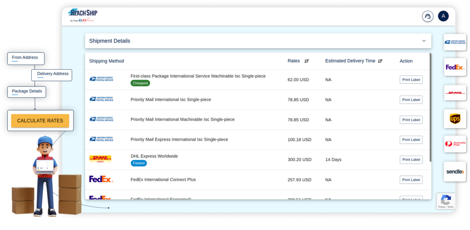Click the Shipping Method column header
The width and height of the screenshot is (470, 230).
pyautogui.click(x=106, y=61)
